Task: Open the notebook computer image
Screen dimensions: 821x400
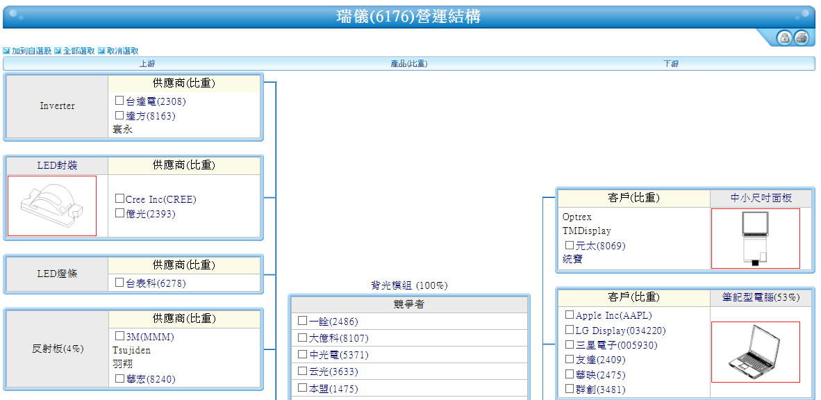Action: coord(755,352)
